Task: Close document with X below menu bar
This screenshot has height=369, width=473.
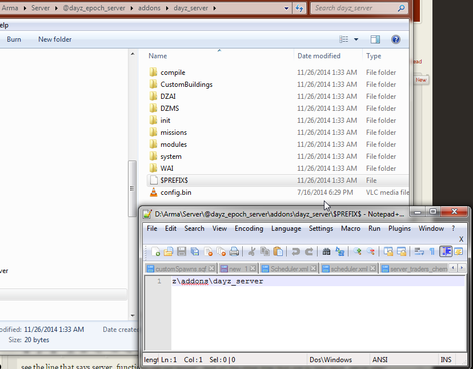Action: (x=461, y=239)
